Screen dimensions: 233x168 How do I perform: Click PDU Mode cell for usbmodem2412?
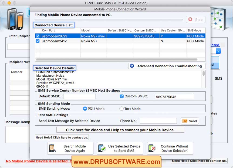tap(196, 41)
